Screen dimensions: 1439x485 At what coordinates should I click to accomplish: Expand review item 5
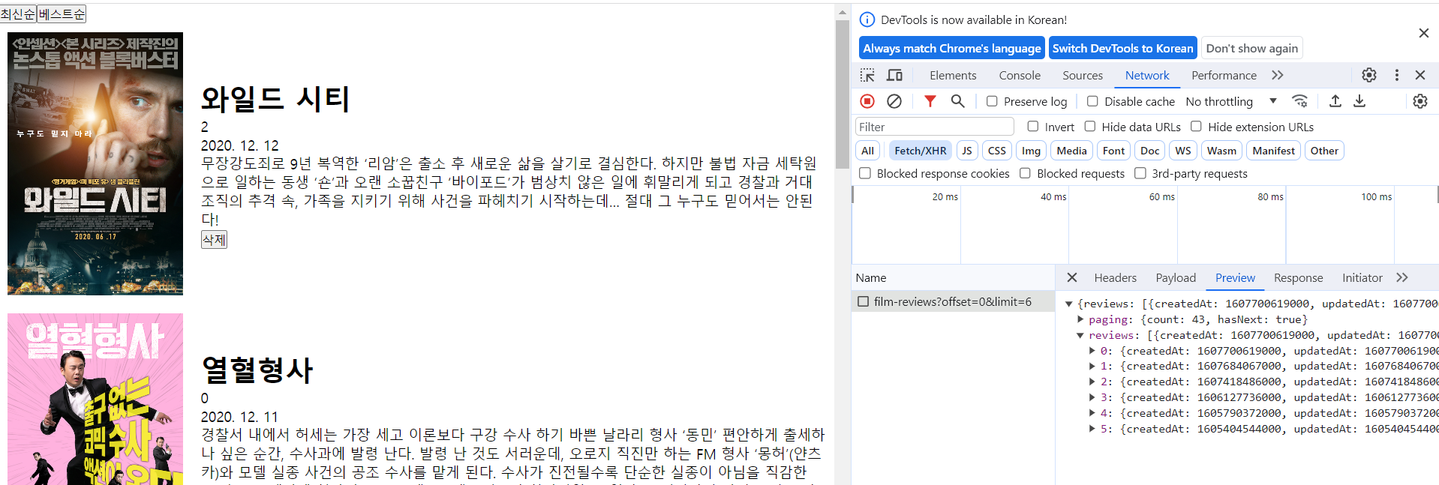point(1092,429)
